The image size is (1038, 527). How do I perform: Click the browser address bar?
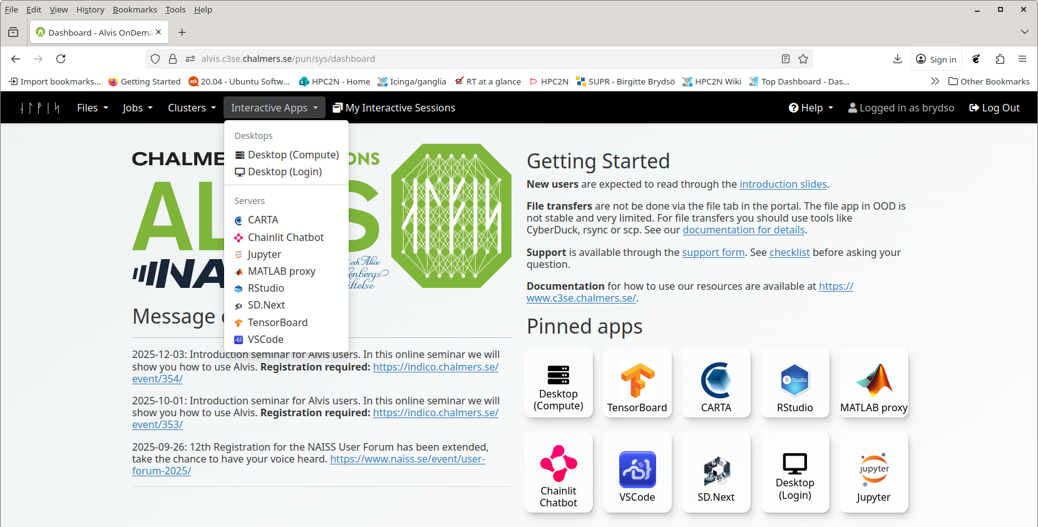[476, 59]
